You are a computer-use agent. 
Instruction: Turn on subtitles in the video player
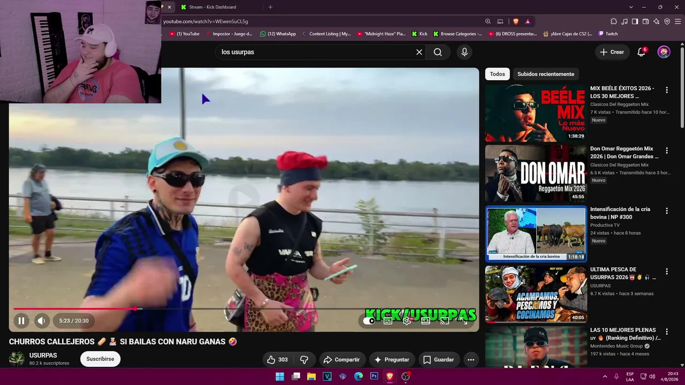pyautogui.click(x=388, y=321)
